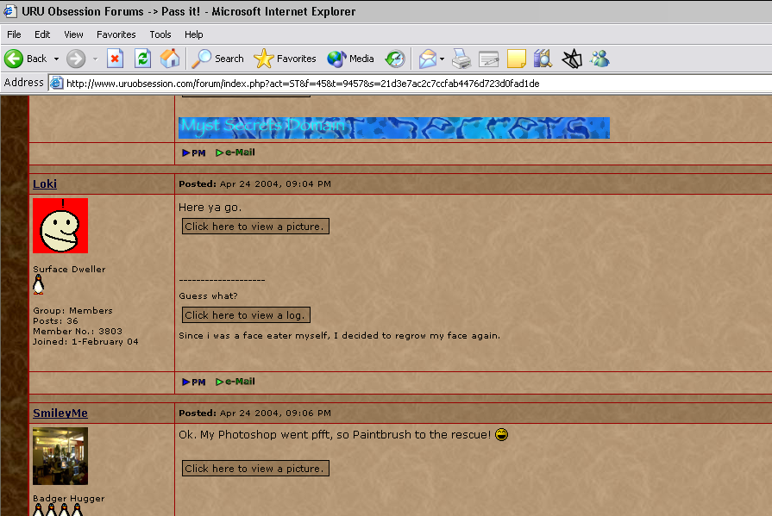The image size is (772, 516).
Task: Click e-Mail link below Loki's post
Action: tap(235, 382)
